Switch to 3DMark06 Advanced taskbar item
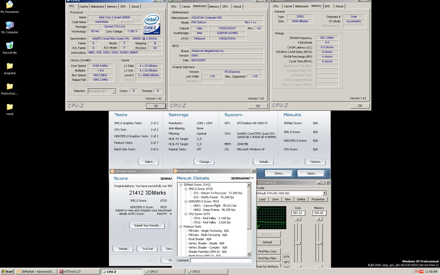 click(x=36, y=272)
